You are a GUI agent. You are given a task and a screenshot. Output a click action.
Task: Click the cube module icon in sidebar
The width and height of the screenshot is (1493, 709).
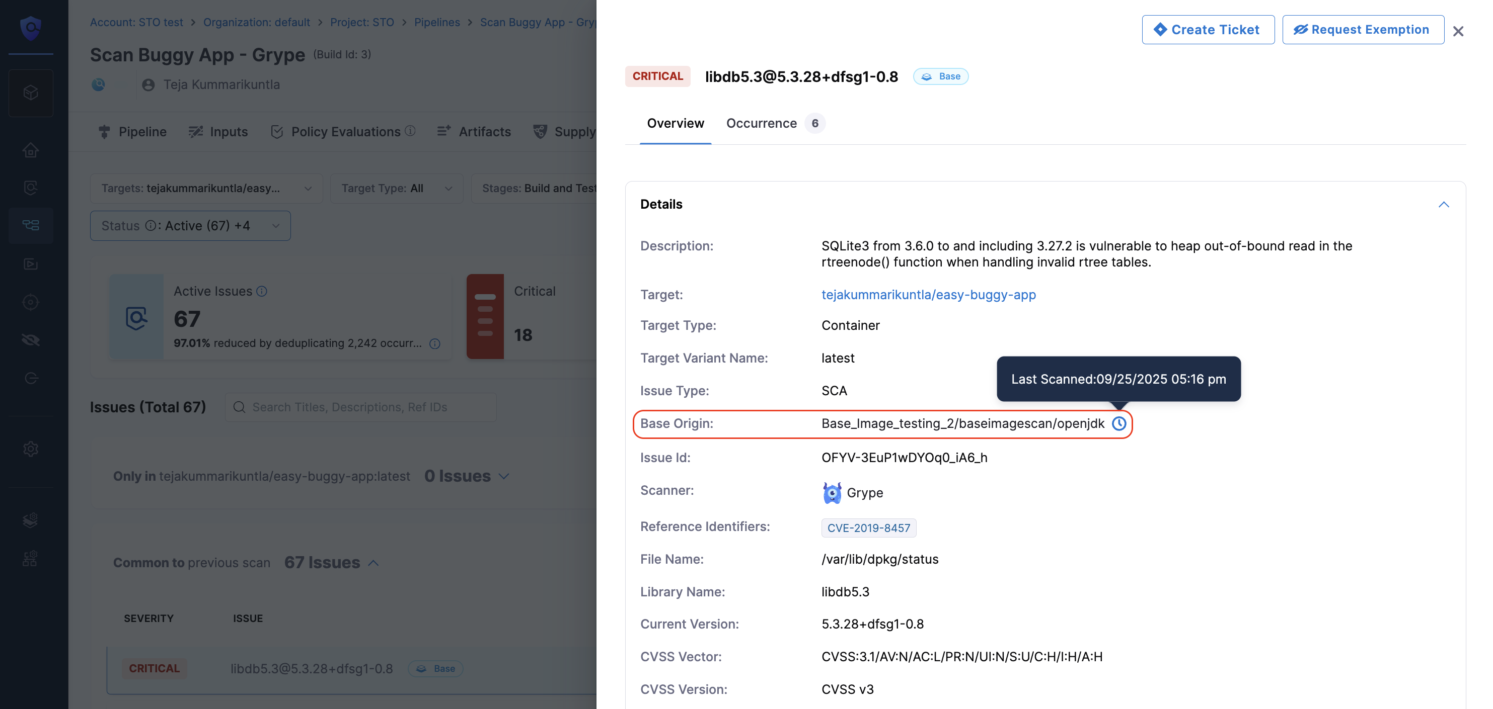tap(31, 93)
